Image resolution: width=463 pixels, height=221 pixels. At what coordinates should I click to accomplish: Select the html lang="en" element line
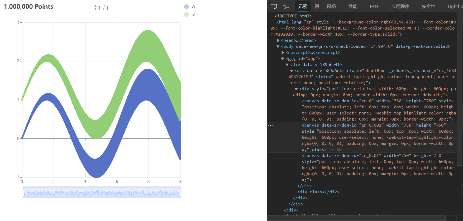coord(362,28)
